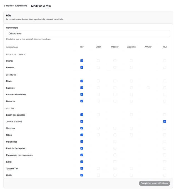Screen dimensions: 189x192
Task: Enable Supprimer for Factures
Action: 131,88
